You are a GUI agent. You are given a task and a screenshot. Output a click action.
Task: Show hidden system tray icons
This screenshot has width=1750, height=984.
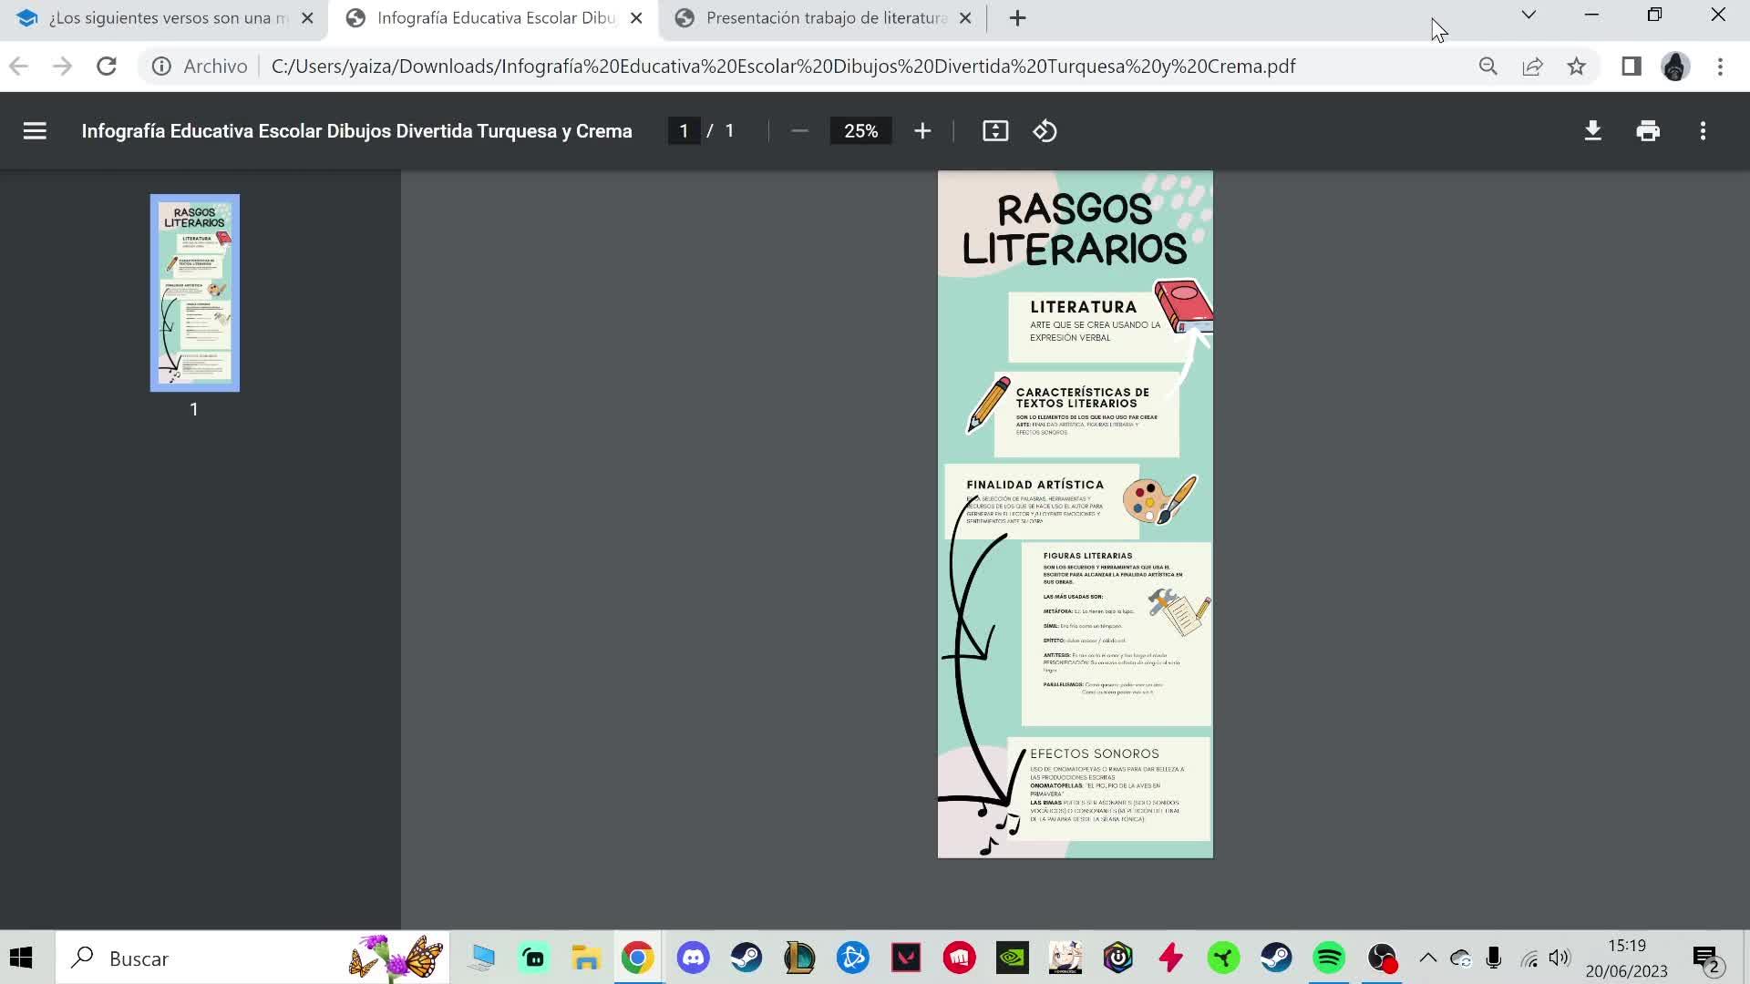(1428, 958)
